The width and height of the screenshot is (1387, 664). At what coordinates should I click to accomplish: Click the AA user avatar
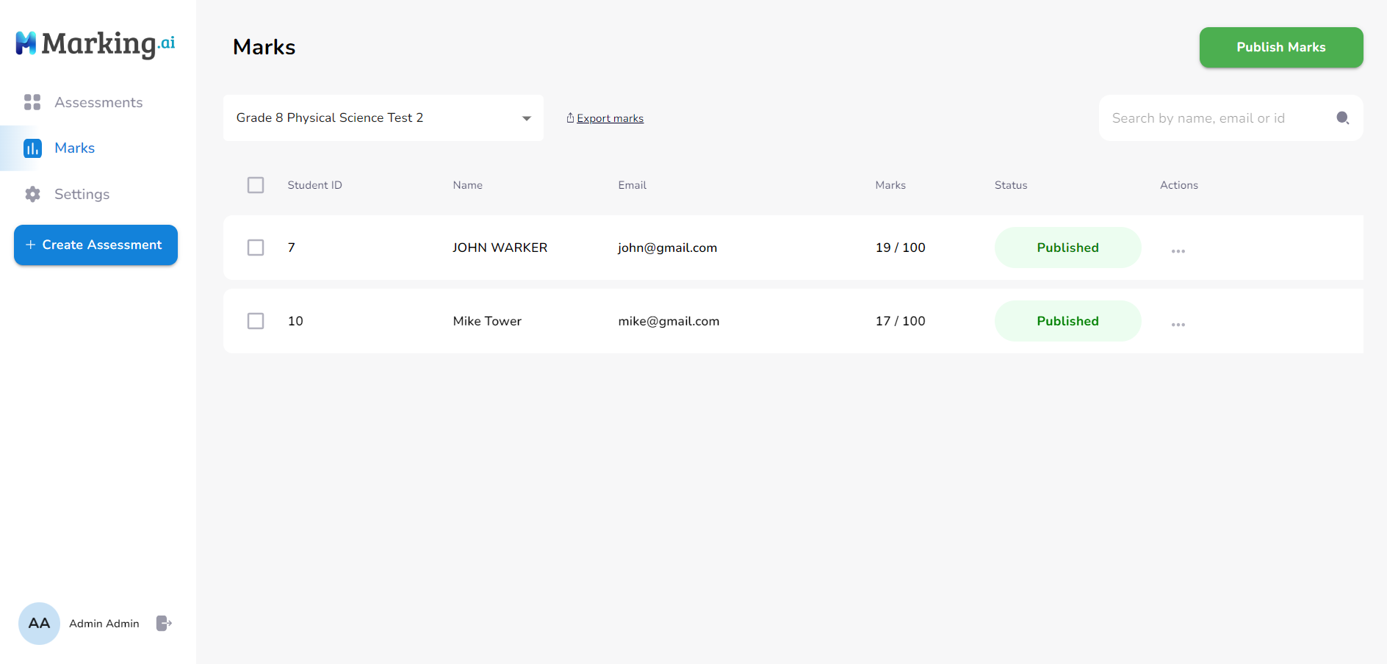[39, 624]
